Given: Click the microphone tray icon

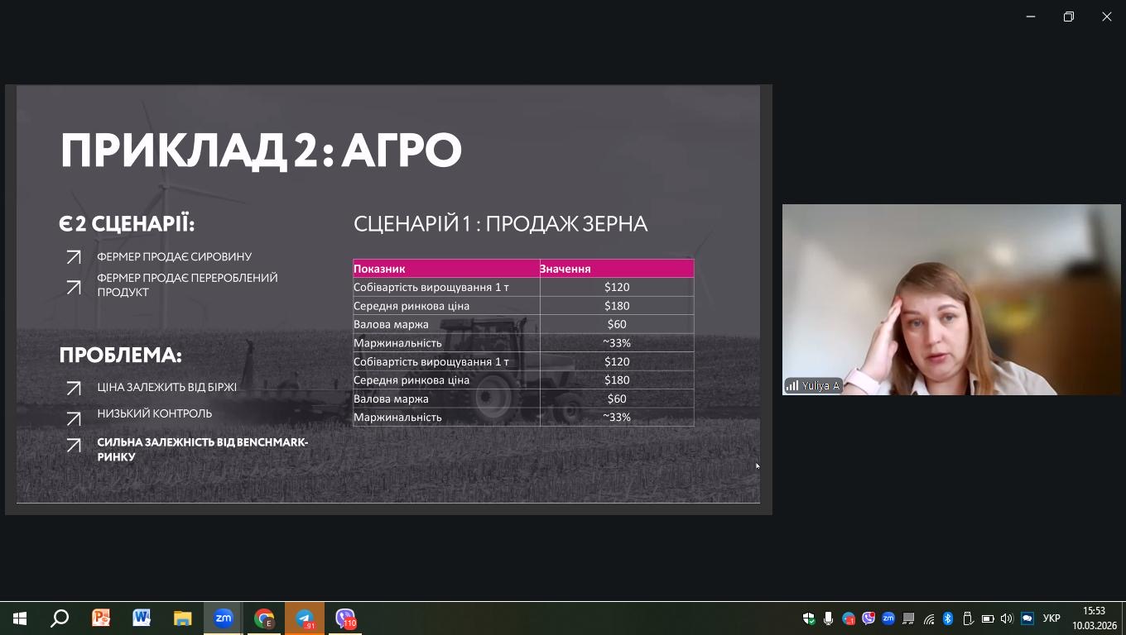Looking at the screenshot, I should (828, 618).
